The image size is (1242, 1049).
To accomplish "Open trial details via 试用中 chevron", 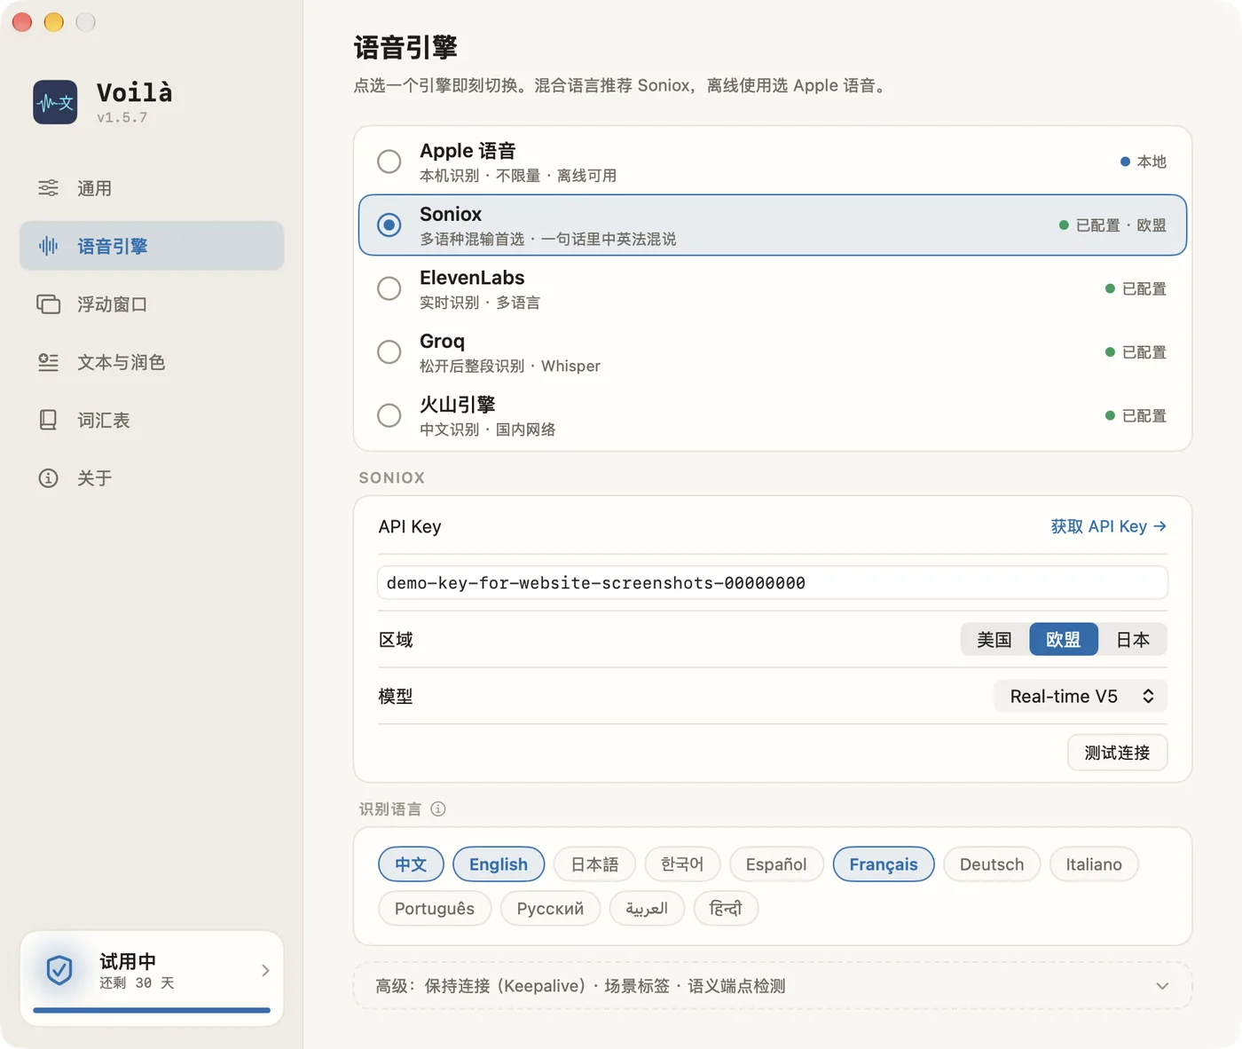I will pyautogui.click(x=265, y=970).
